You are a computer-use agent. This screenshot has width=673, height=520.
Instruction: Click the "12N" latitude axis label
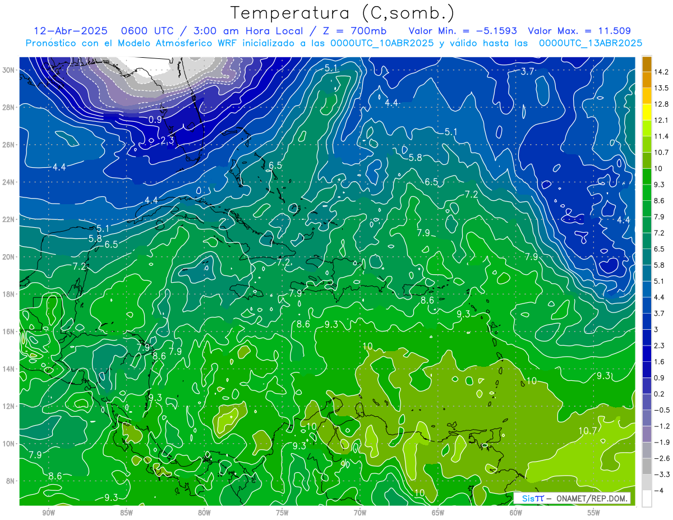pos(8,406)
